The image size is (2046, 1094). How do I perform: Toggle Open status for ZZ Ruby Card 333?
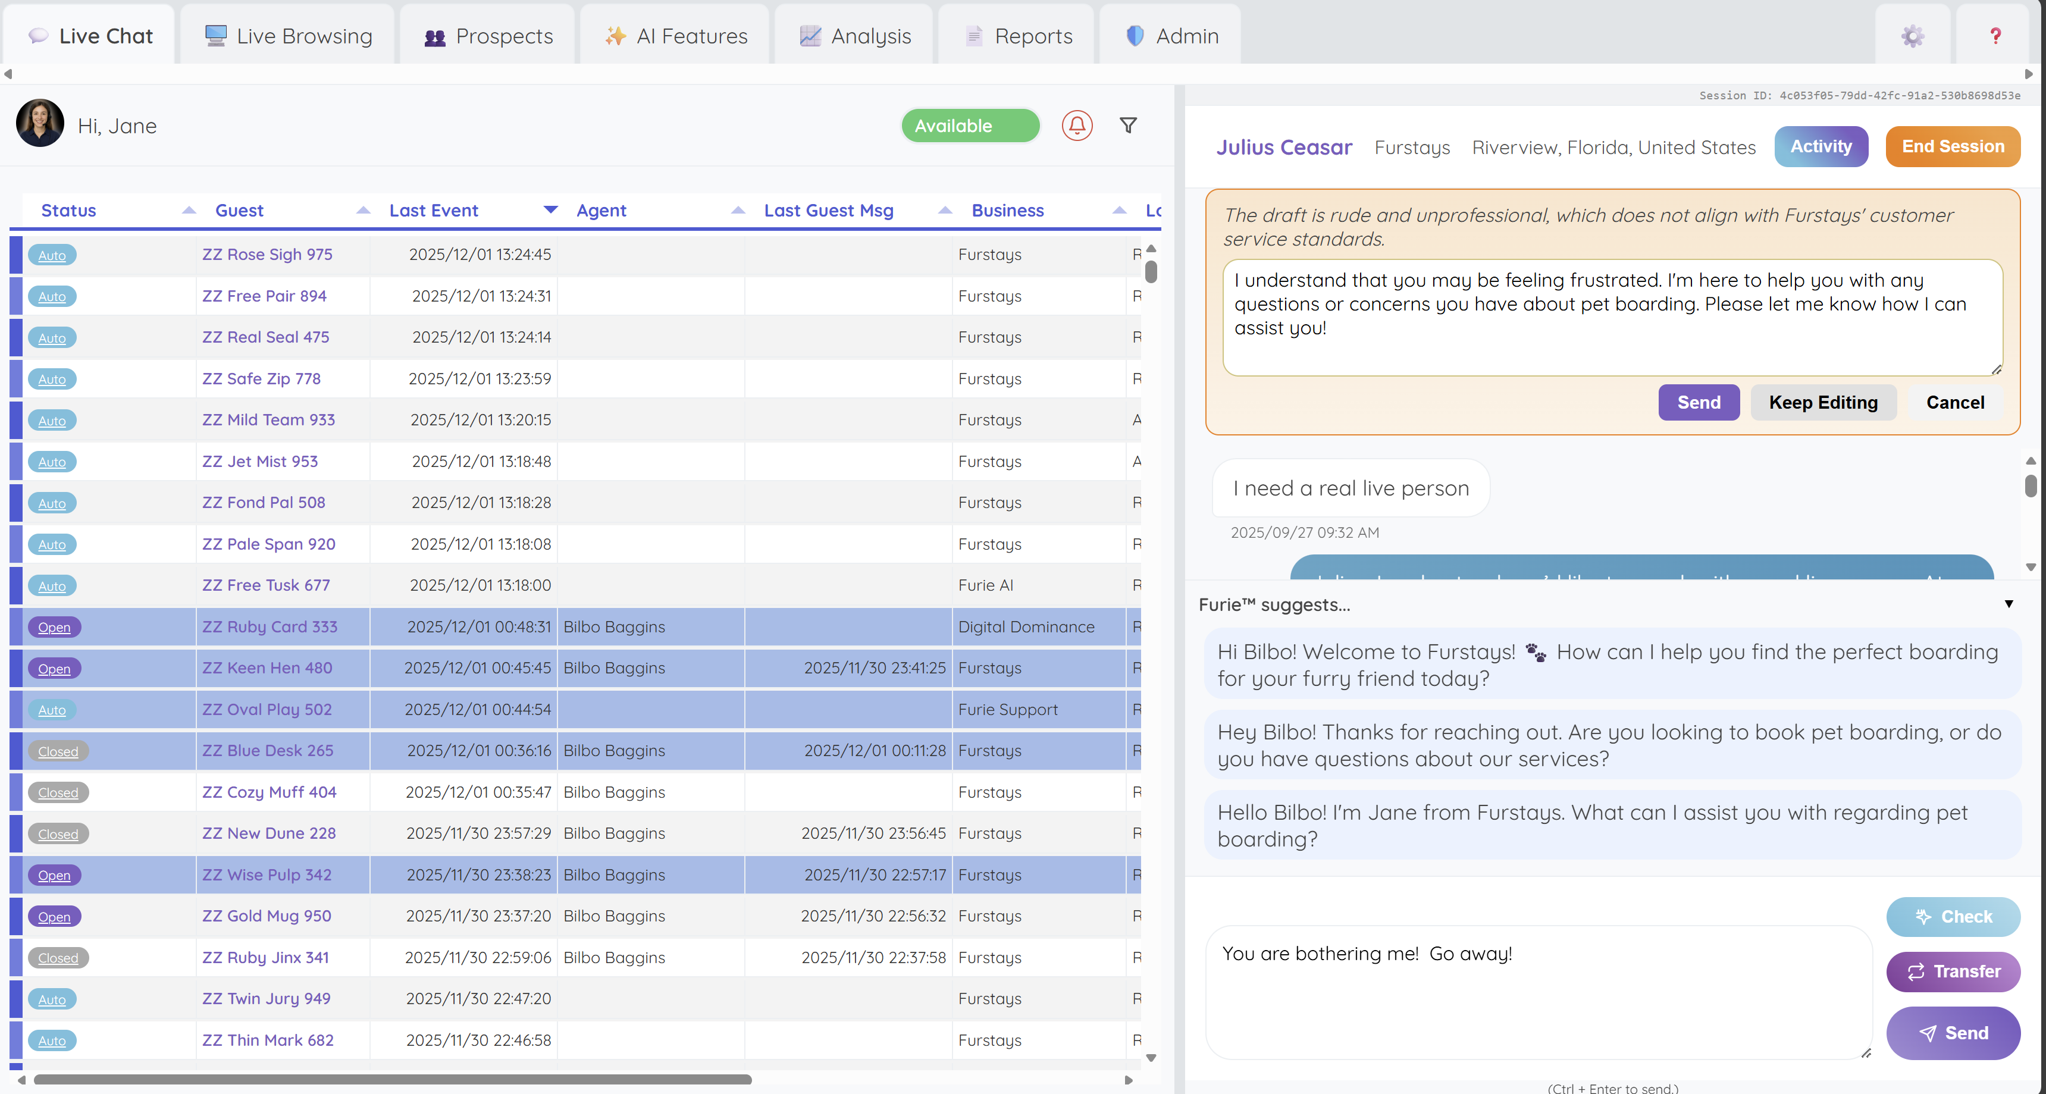[x=54, y=627]
